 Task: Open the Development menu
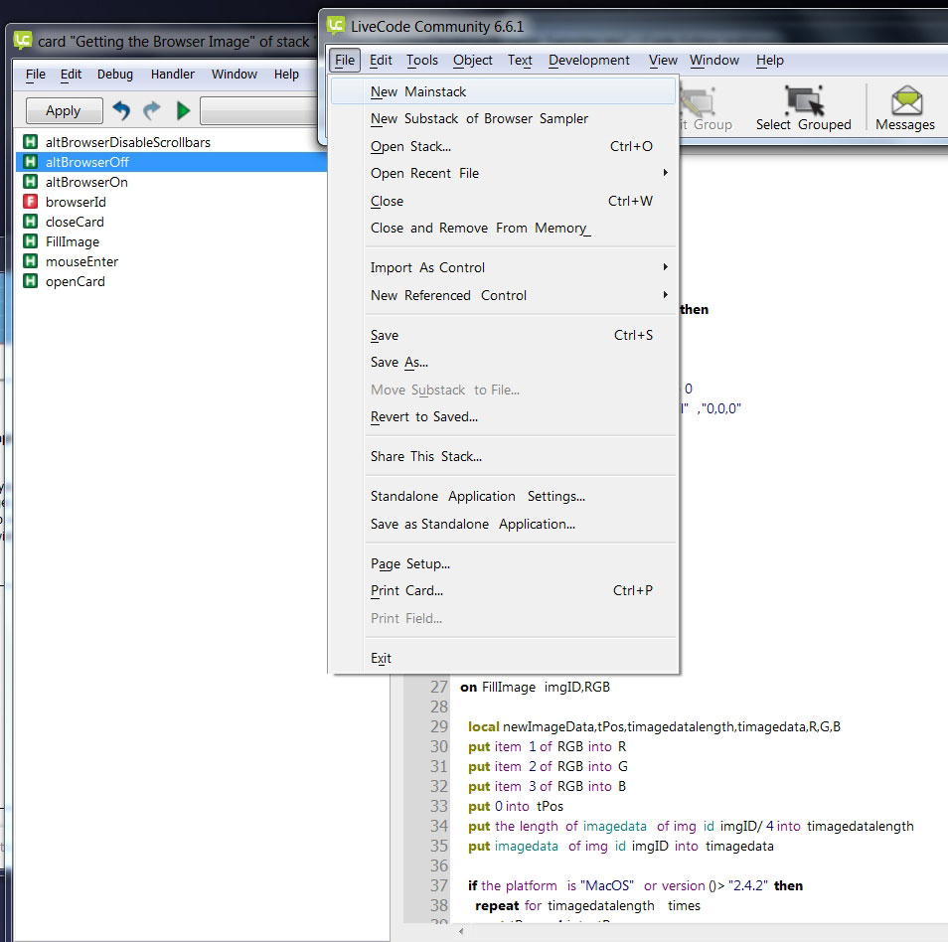588,60
